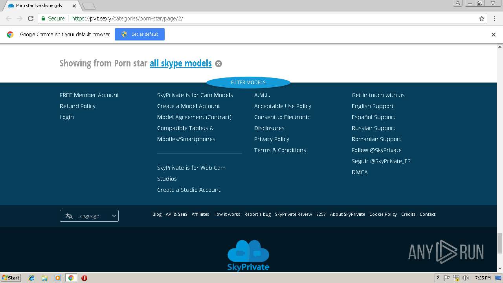Open the API & SaaS footer link
503x283 pixels.
(176, 214)
